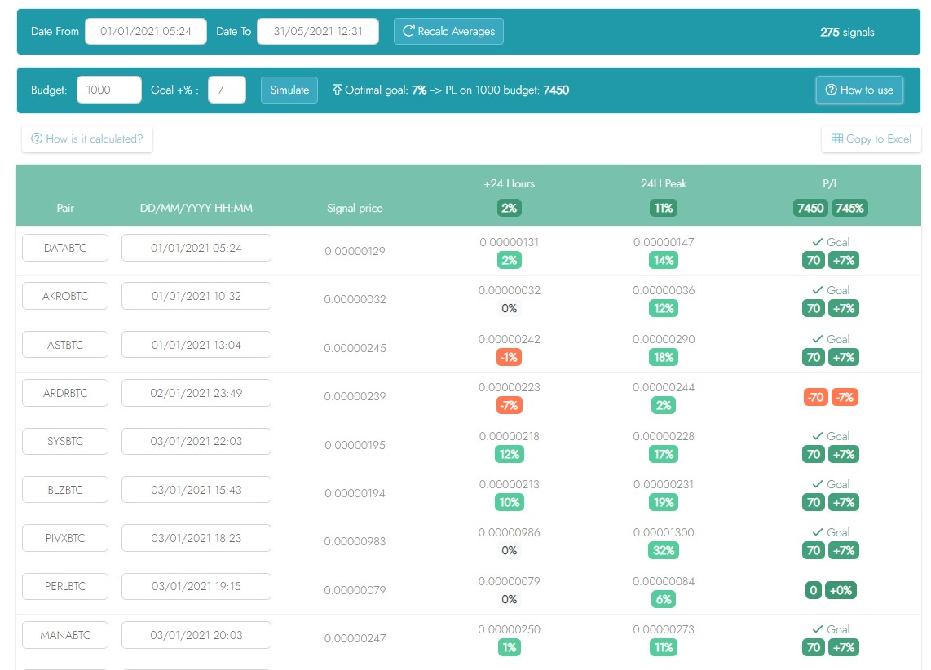Click the 0.00000290 peak value
This screenshot has width=931, height=670.
[664, 339]
